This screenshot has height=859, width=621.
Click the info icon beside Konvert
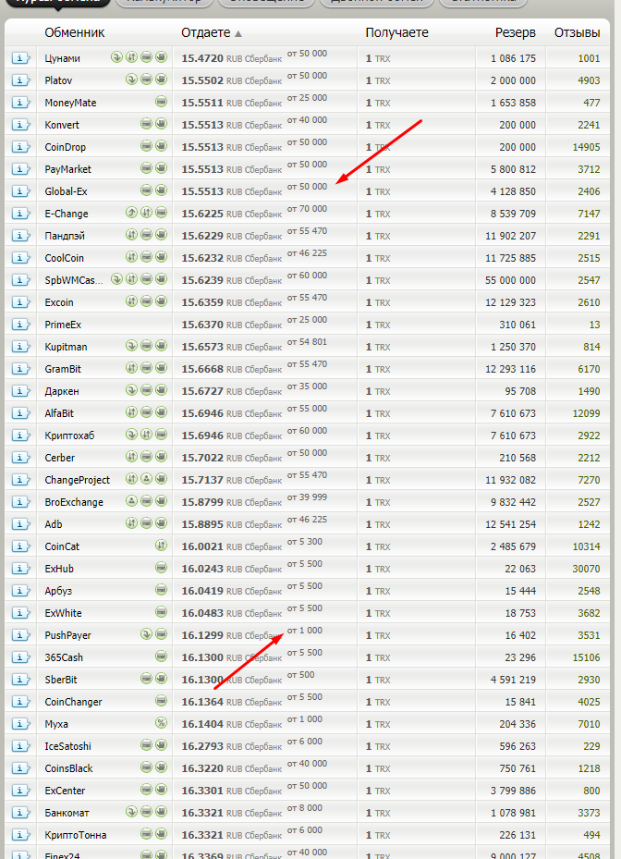pos(21,124)
